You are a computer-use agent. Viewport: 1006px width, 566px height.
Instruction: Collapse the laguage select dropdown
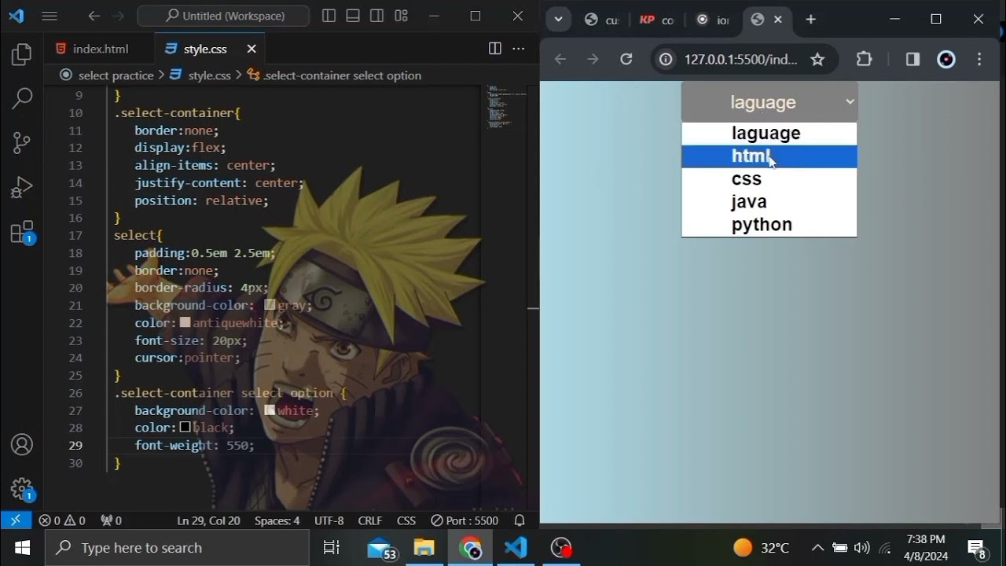(x=769, y=102)
